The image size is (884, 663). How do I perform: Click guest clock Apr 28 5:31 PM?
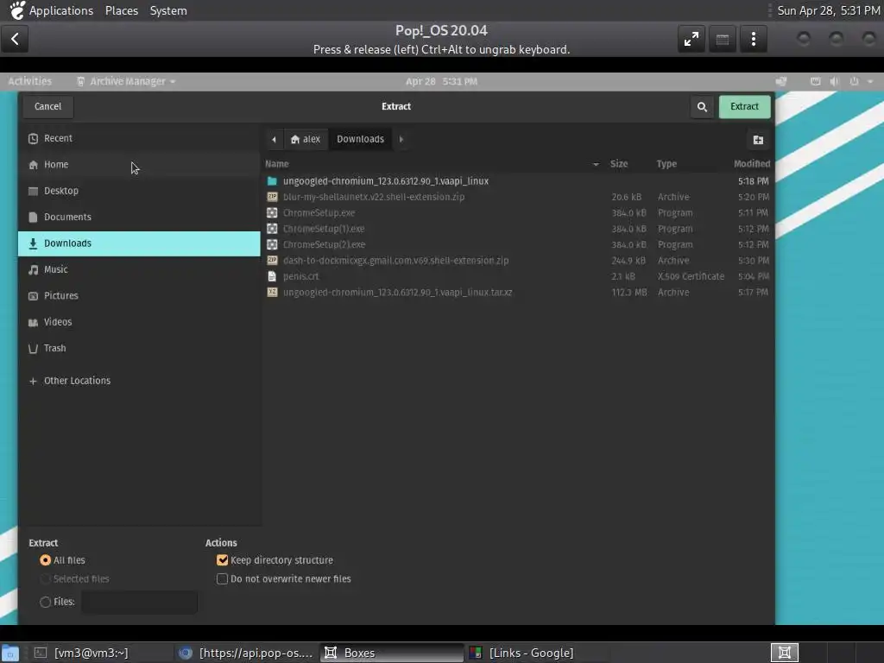point(441,81)
